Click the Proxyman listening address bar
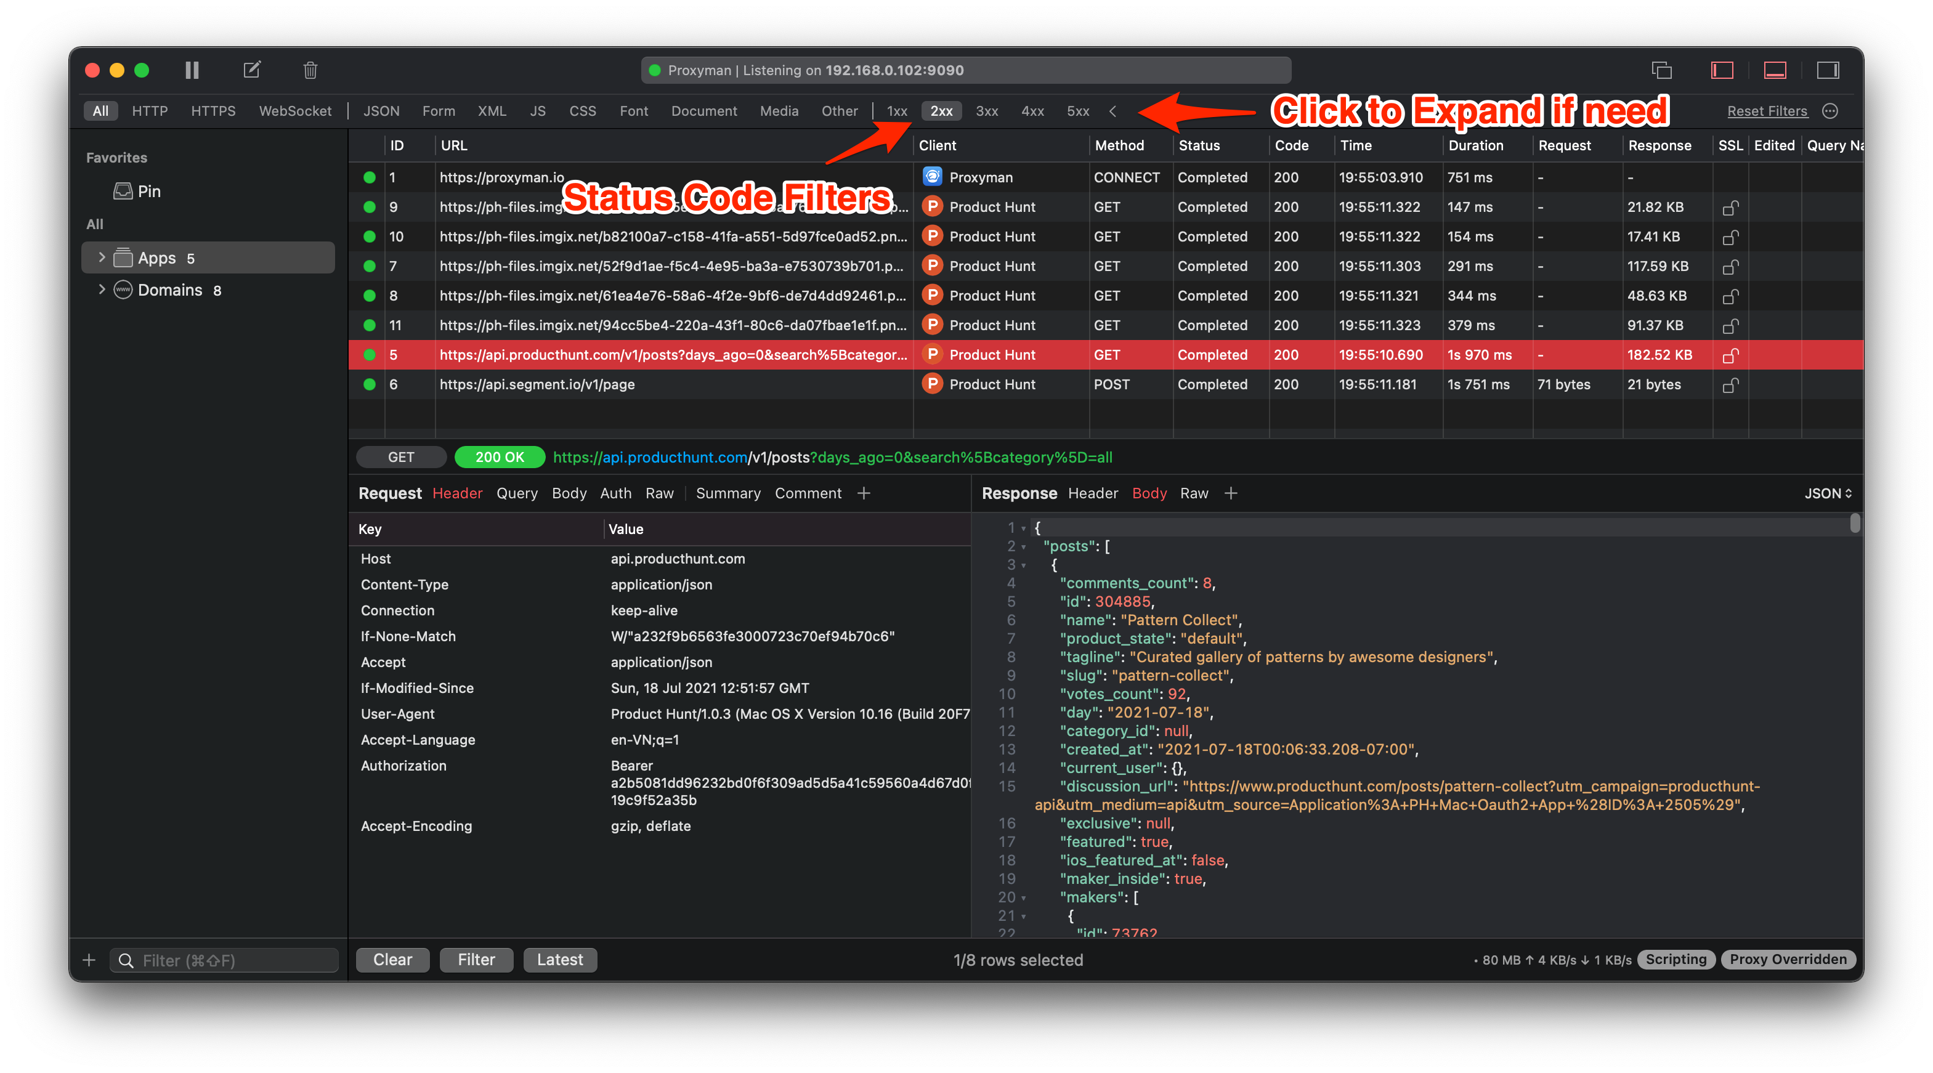This screenshot has width=1933, height=1073. 966,71
